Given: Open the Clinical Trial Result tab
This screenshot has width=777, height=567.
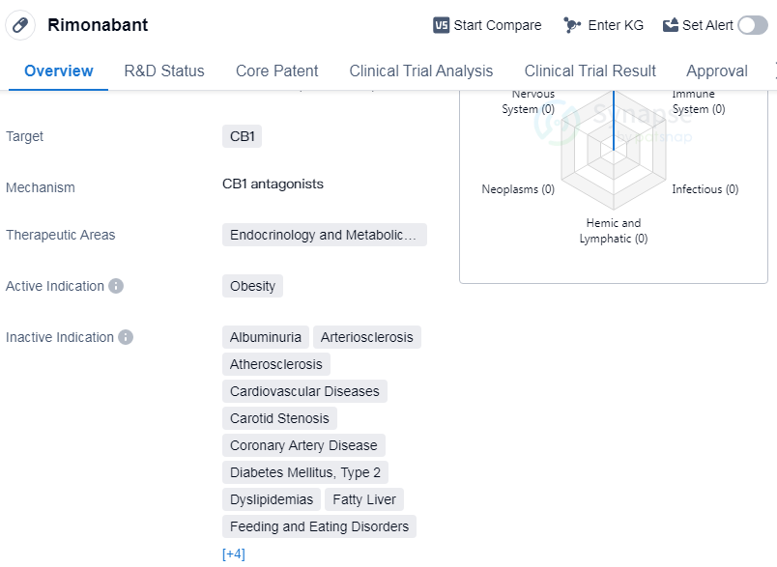Looking at the screenshot, I should [590, 71].
